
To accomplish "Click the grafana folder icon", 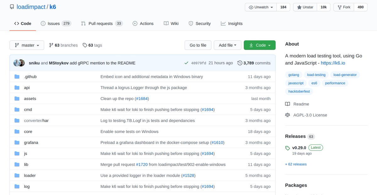I will tap(17, 142).
